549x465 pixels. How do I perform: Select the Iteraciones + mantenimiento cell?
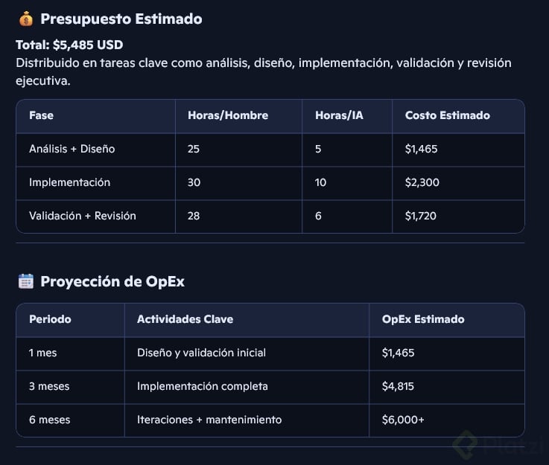click(x=209, y=420)
